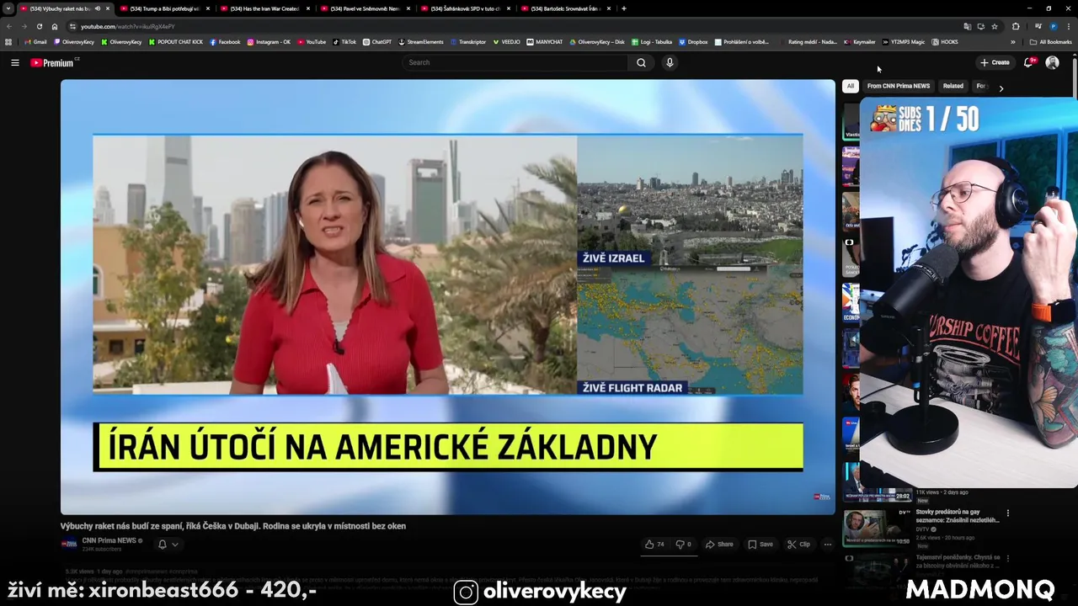This screenshot has height=606, width=1078.
Task: Open more actions menu below the video
Action: click(x=827, y=545)
